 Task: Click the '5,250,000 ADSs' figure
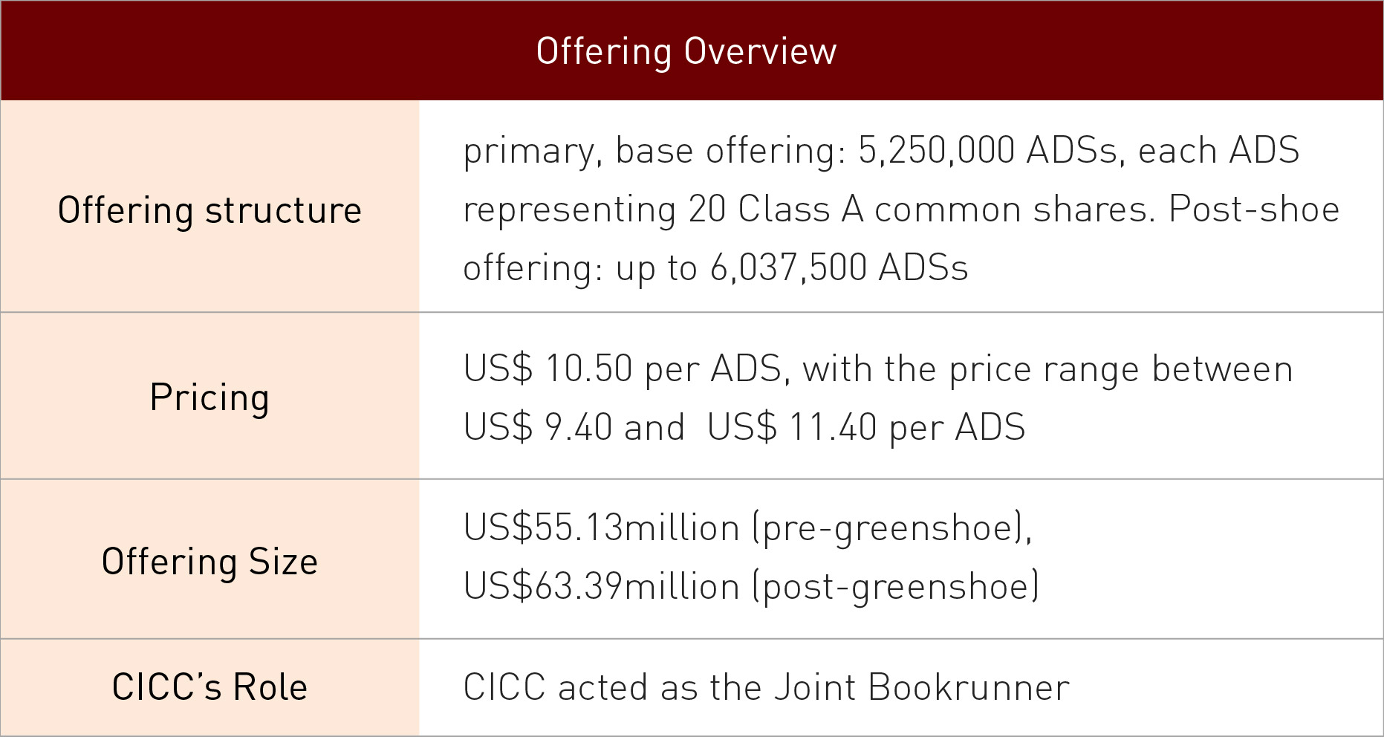[x=987, y=150]
